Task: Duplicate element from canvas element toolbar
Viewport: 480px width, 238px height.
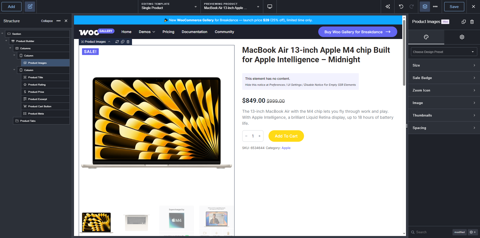Action: coord(122,42)
